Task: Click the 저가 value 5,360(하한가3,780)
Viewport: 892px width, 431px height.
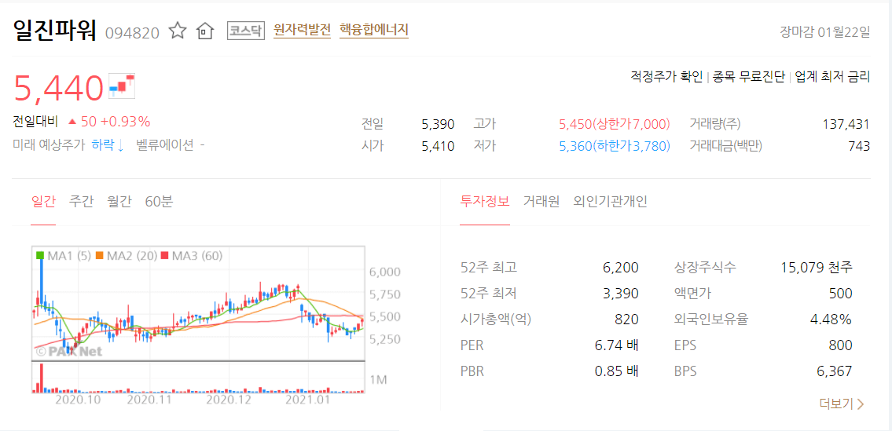Action: [x=615, y=146]
